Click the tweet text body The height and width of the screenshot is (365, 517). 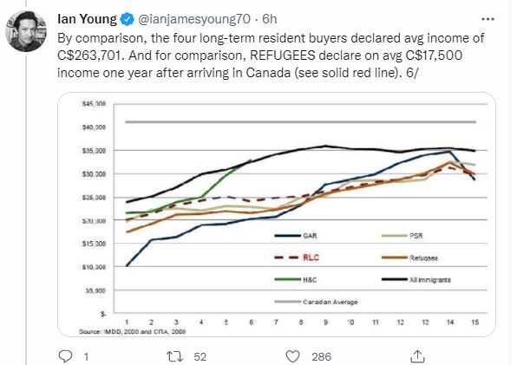[271, 55]
